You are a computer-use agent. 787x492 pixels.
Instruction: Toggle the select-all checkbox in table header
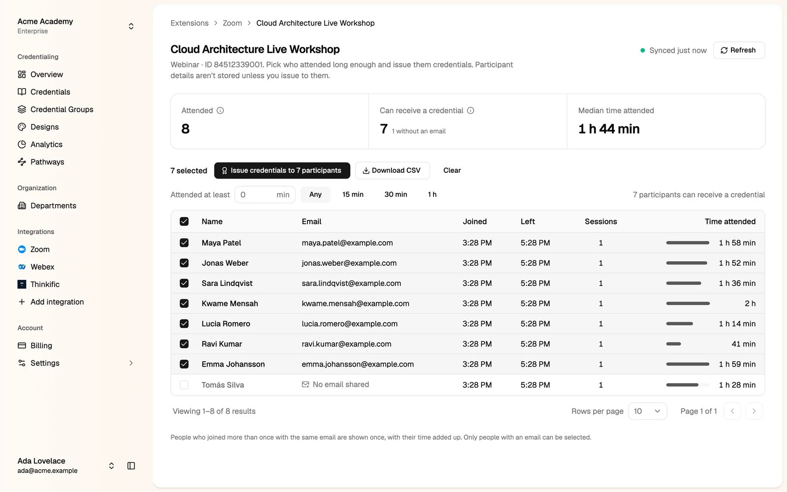coord(184,221)
